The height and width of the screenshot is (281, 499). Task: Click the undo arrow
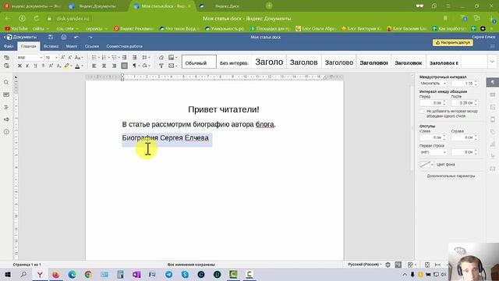pos(76,37)
